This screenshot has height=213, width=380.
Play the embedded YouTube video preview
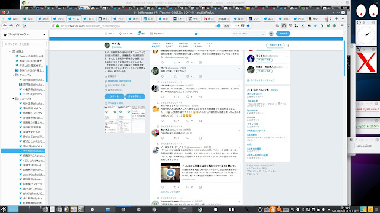pyautogui.click(x=170, y=173)
